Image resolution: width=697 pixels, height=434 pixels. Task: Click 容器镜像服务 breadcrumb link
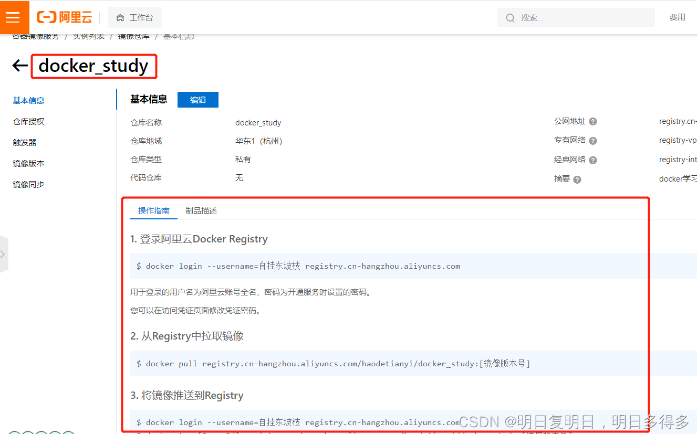point(36,36)
